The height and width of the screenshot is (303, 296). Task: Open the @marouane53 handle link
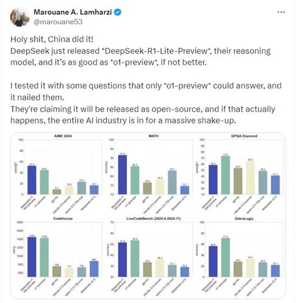(58, 22)
